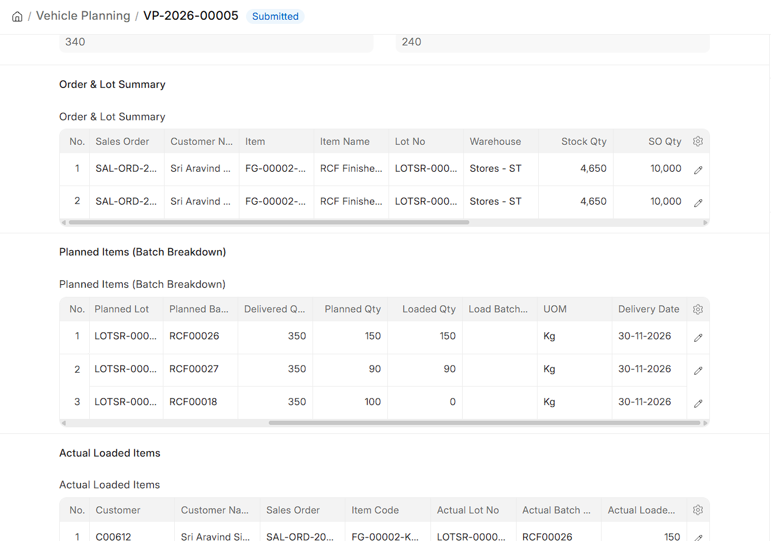Click left scroll arrow of Order & Lot Summary
Screen dimensions: 771x541
coord(64,223)
